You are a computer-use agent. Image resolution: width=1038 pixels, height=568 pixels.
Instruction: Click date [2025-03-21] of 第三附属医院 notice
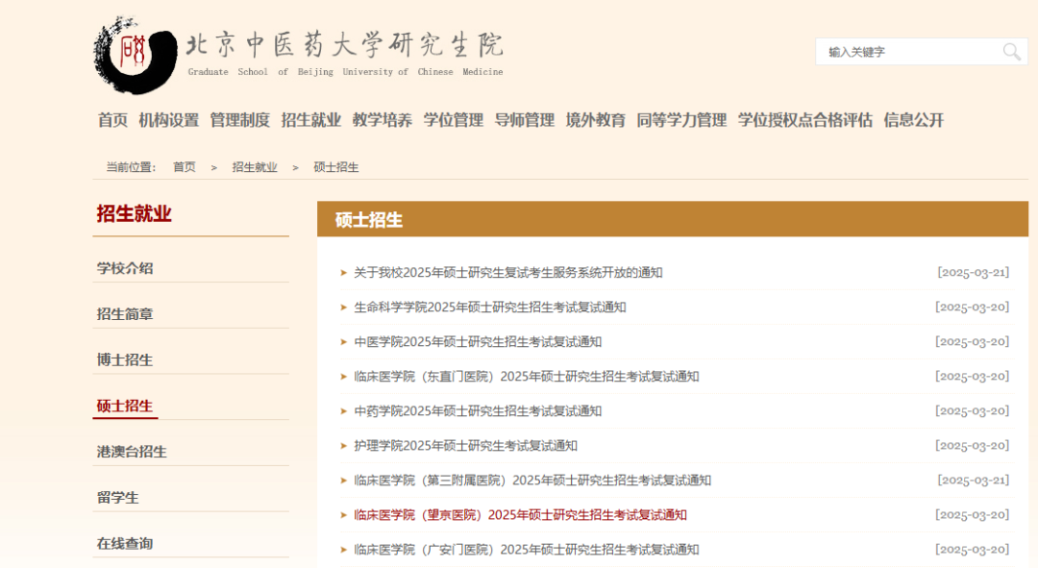pyautogui.click(x=973, y=481)
